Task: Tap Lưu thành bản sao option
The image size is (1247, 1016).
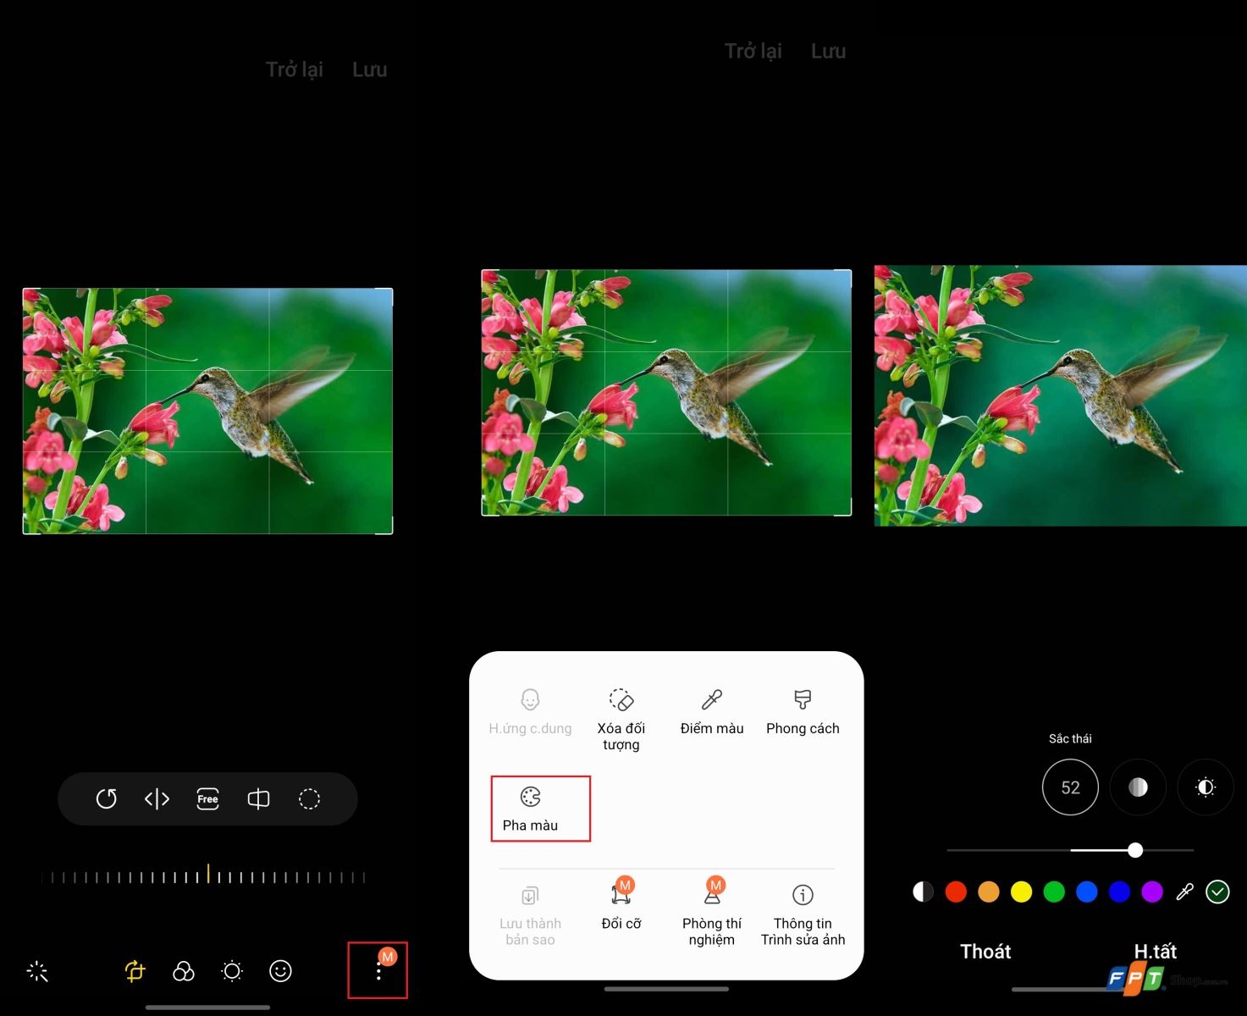Action: coord(530,914)
